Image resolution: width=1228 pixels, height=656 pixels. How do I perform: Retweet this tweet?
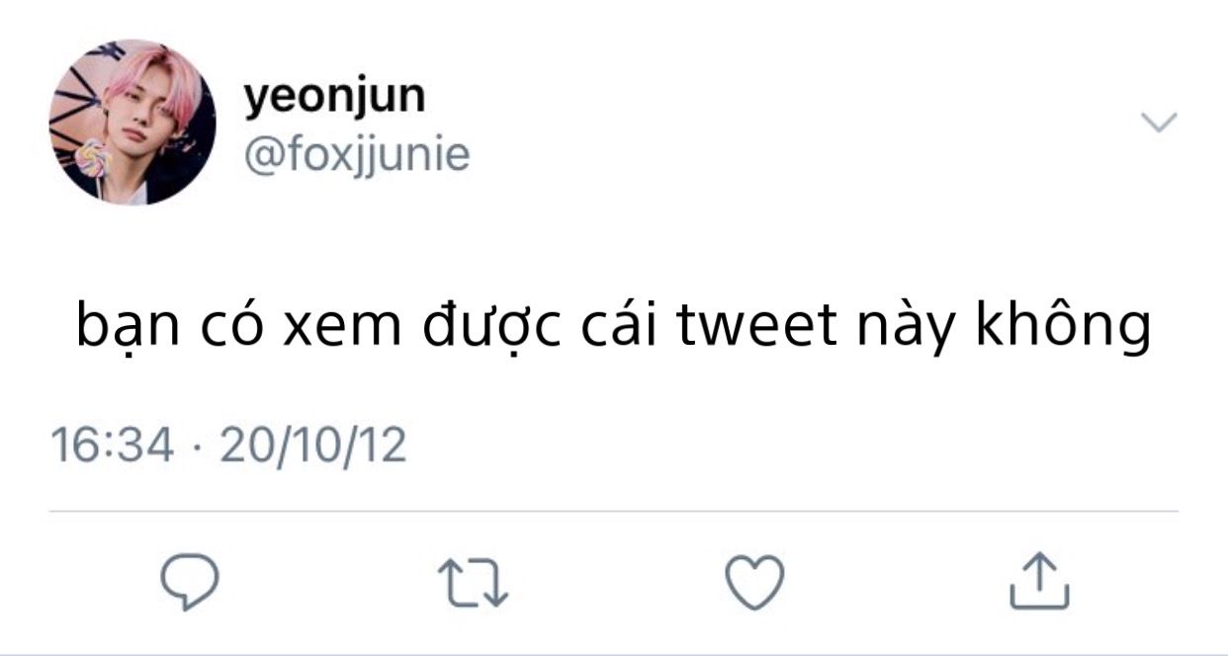tap(475, 581)
